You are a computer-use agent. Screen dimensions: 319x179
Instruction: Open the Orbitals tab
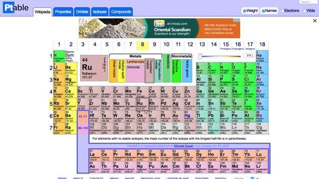pyautogui.click(x=82, y=12)
